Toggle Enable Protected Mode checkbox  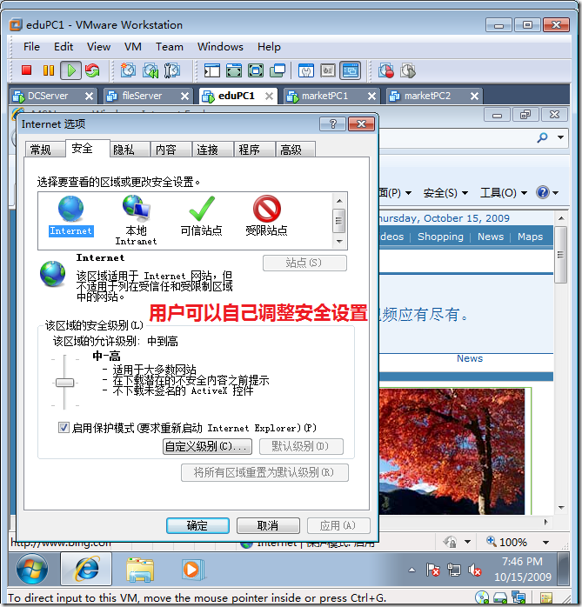click(x=64, y=427)
